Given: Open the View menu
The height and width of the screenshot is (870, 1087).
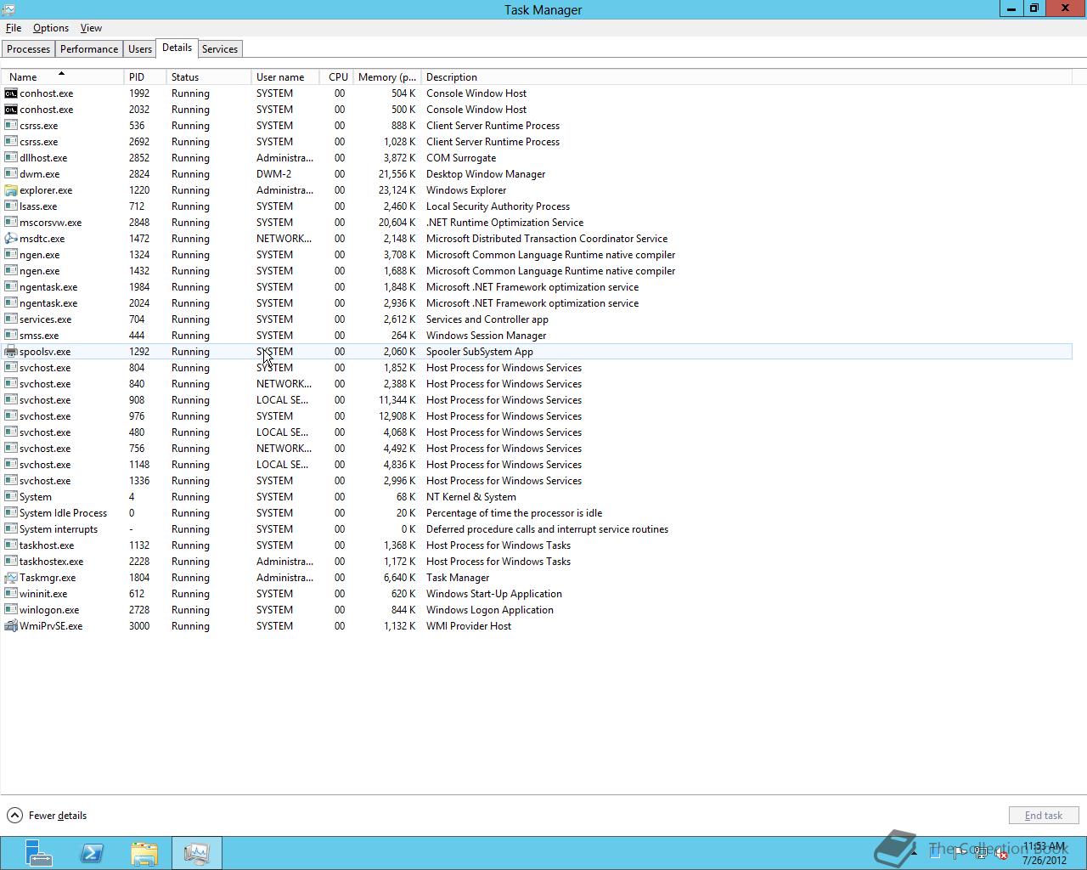Looking at the screenshot, I should (x=91, y=28).
